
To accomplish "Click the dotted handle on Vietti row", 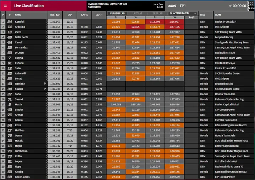I will coord(47,32).
